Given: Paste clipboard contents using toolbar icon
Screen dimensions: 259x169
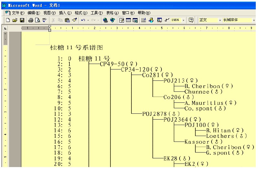Looking at the screenshot, I should pyautogui.click(x=67, y=20).
